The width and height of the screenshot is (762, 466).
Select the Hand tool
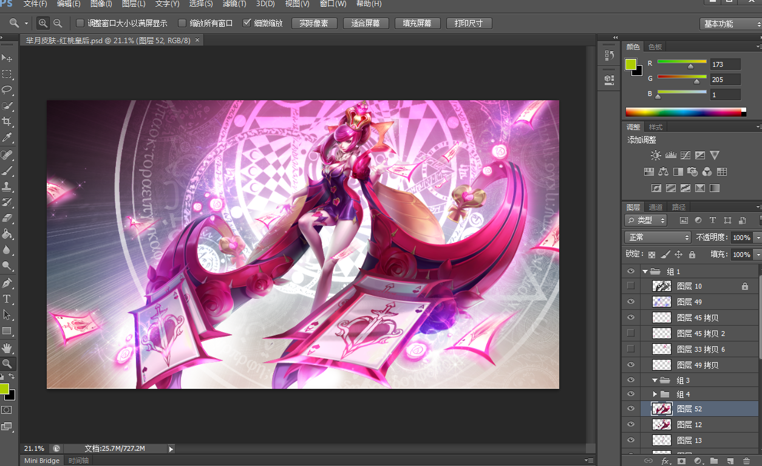pyautogui.click(x=7, y=348)
